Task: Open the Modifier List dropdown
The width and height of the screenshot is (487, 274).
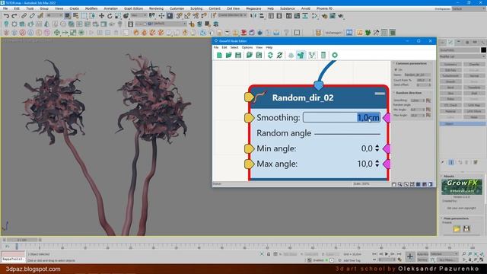Action: tap(462, 56)
